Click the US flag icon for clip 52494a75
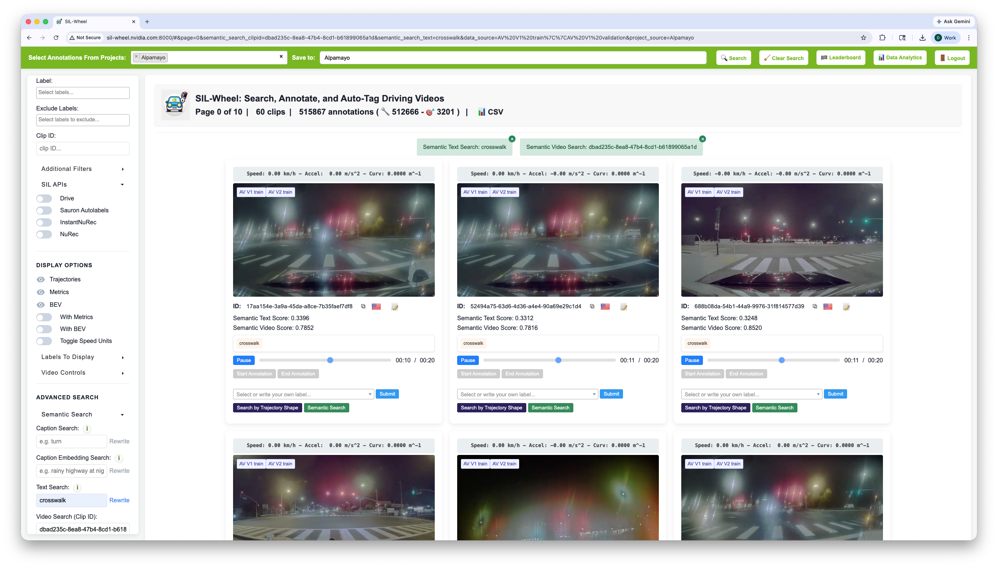Viewport: 998px width, 568px height. 605,306
